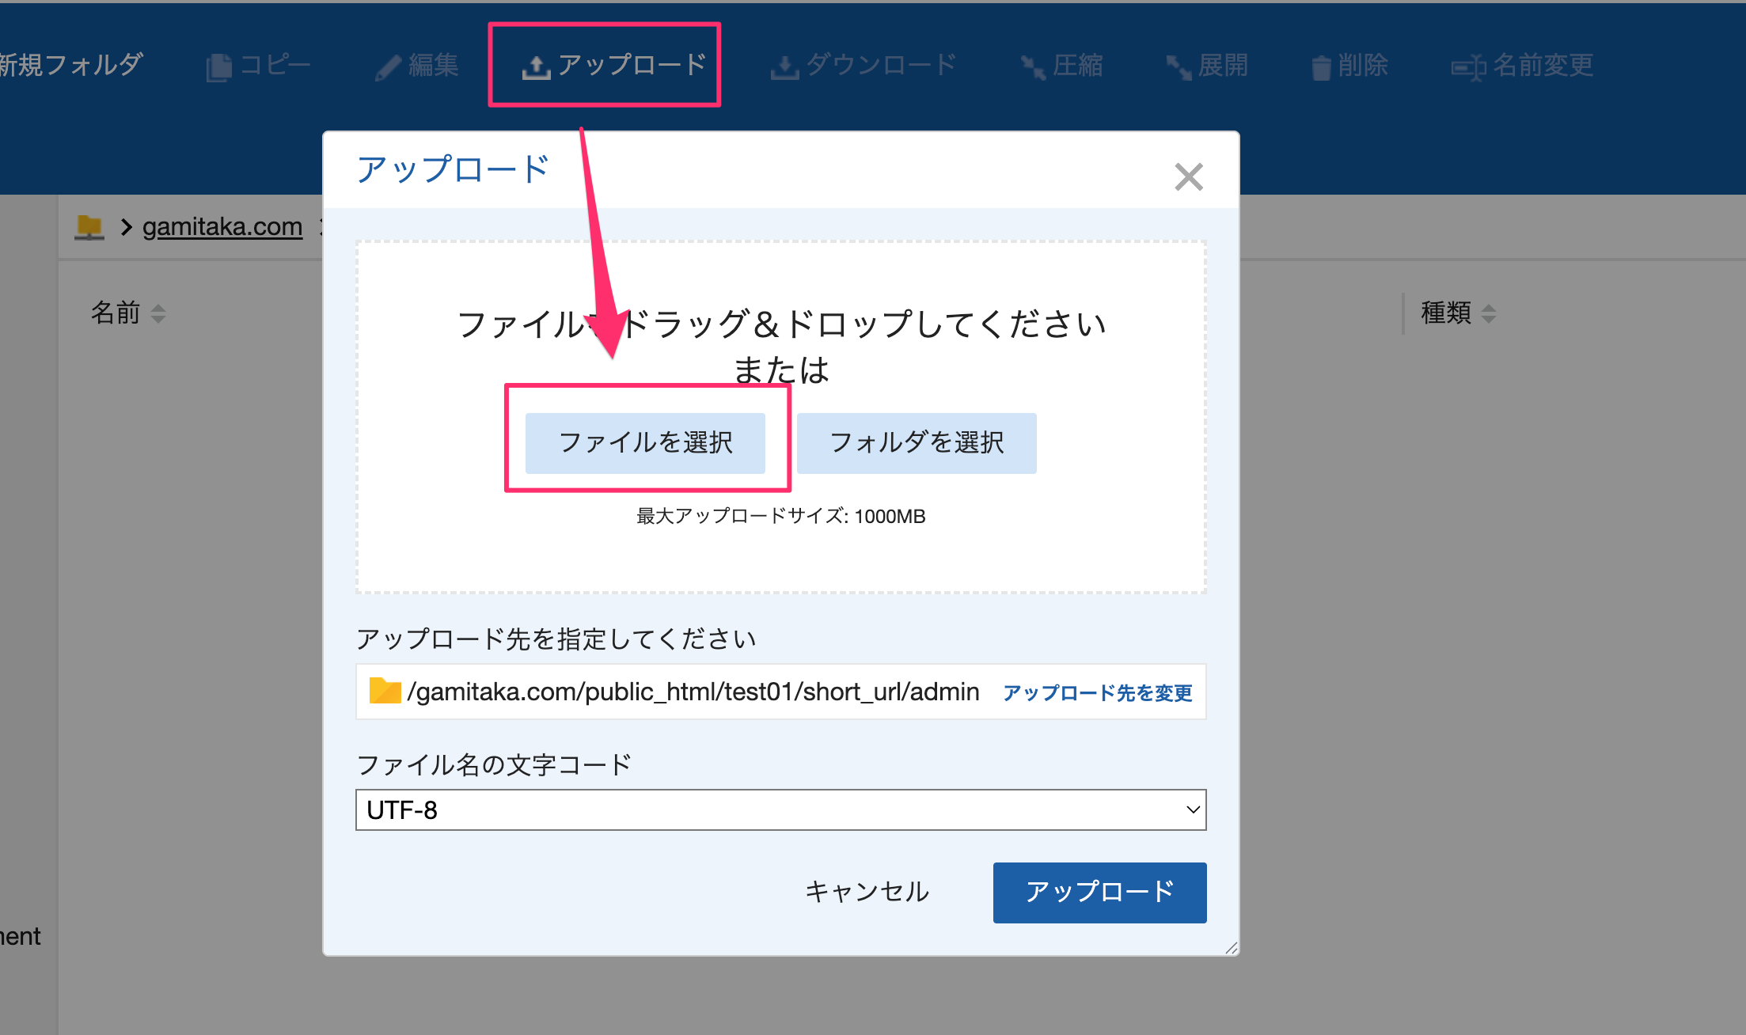Image resolution: width=1746 pixels, height=1035 pixels.
Task: Open the gamitaka.com breadcrumb link
Action: [222, 227]
